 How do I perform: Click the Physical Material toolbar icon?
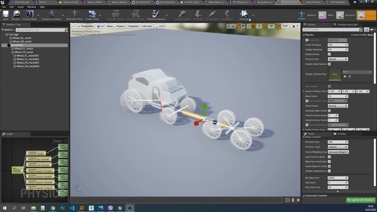(156, 14)
